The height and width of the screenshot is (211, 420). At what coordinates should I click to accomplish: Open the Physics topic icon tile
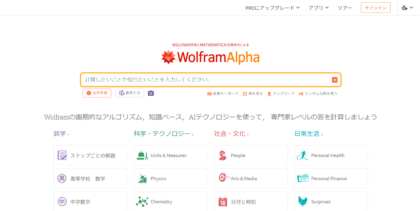[x=170, y=178]
